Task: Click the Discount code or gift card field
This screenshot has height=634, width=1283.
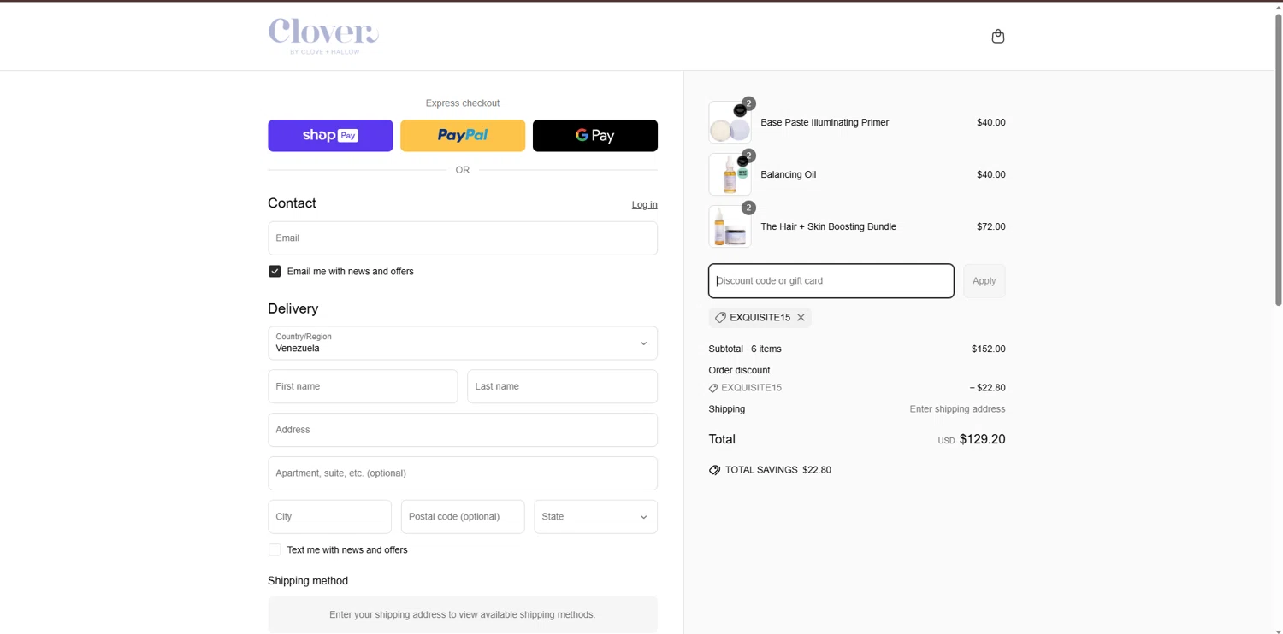Action: (831, 281)
